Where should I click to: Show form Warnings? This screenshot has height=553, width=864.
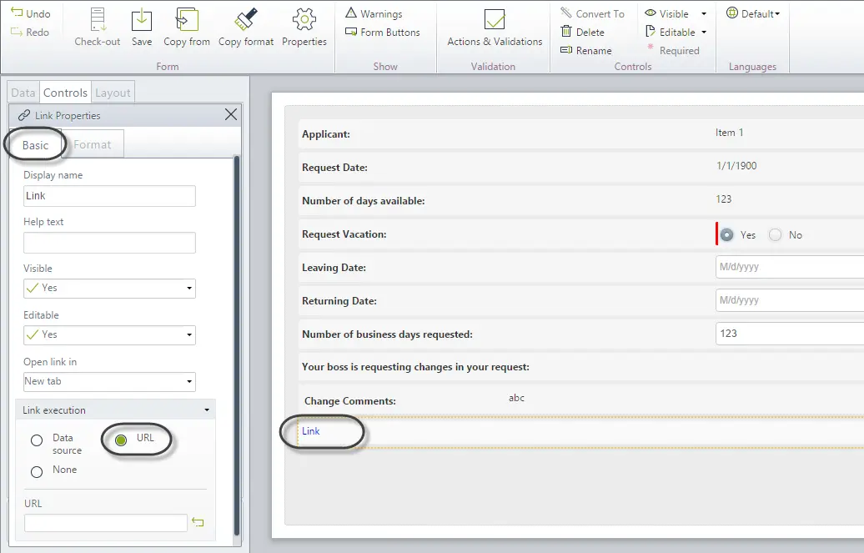[x=374, y=13]
